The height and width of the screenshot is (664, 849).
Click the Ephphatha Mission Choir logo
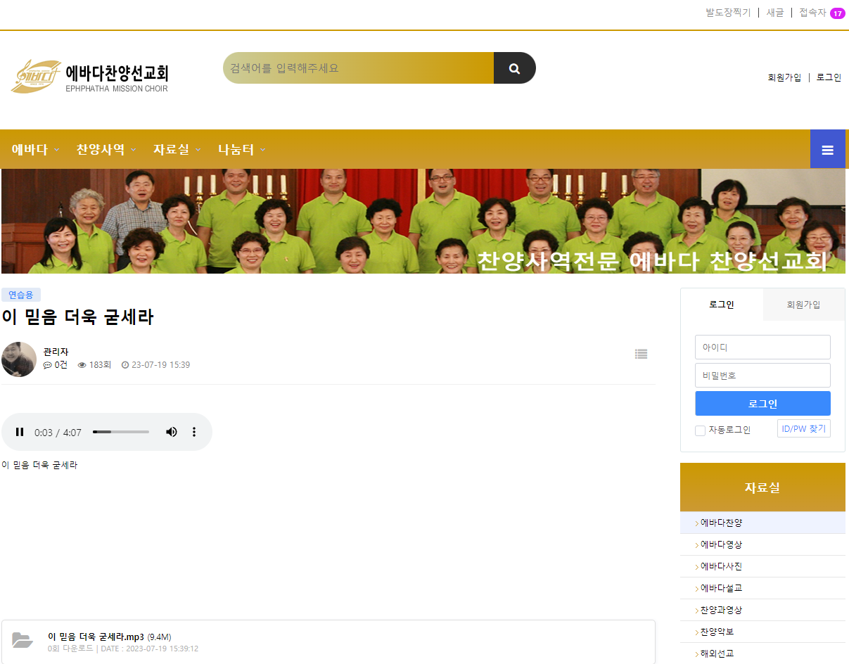(x=89, y=77)
